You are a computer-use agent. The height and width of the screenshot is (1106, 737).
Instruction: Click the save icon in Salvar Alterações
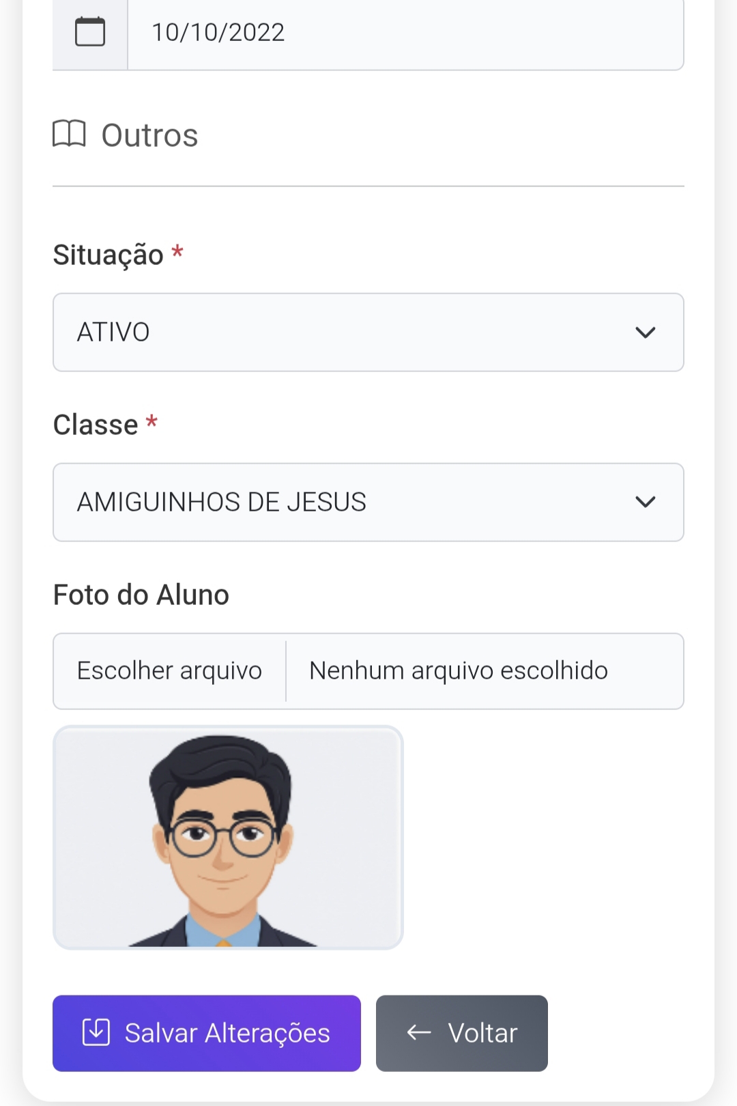coord(96,1032)
